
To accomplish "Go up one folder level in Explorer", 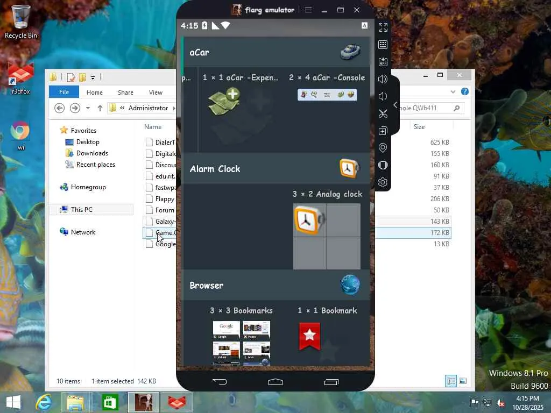I will click(100, 108).
